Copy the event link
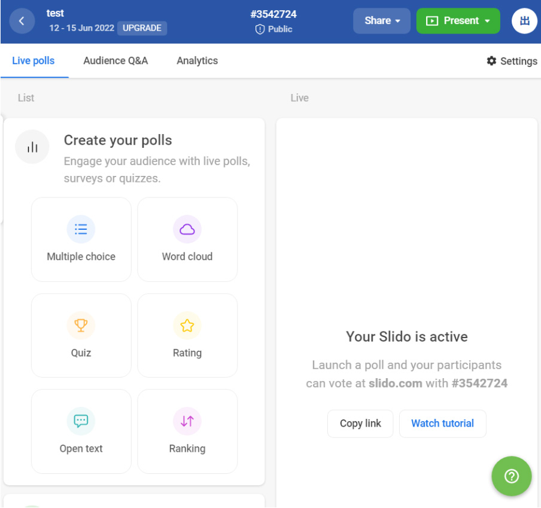Image resolution: width=541 pixels, height=508 pixels. click(x=360, y=424)
